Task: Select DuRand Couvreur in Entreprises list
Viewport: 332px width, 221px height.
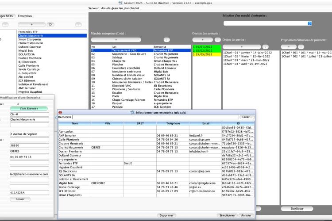Action: point(52,47)
